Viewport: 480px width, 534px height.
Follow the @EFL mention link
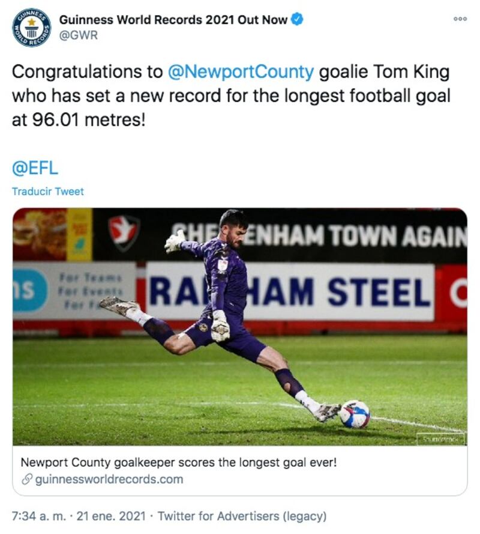tap(35, 168)
